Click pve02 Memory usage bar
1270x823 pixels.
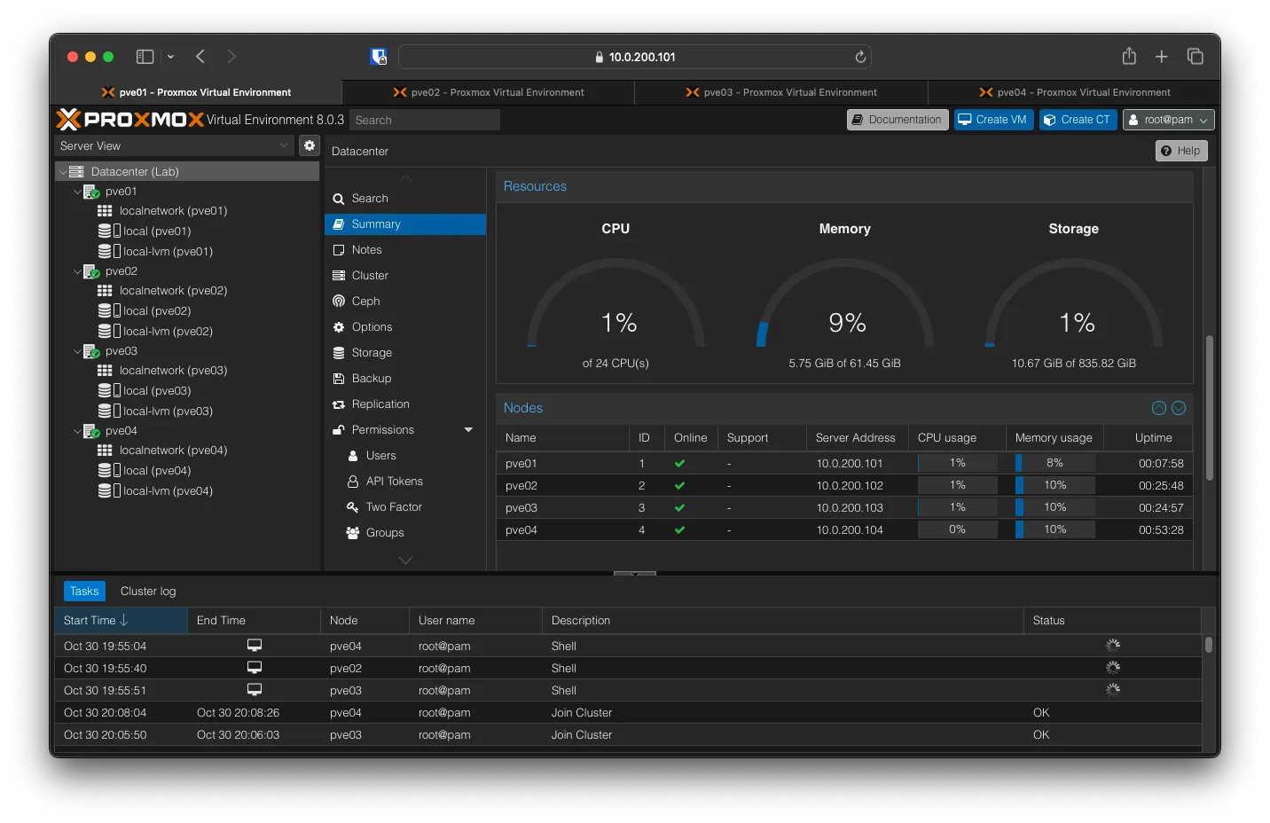1055,485
